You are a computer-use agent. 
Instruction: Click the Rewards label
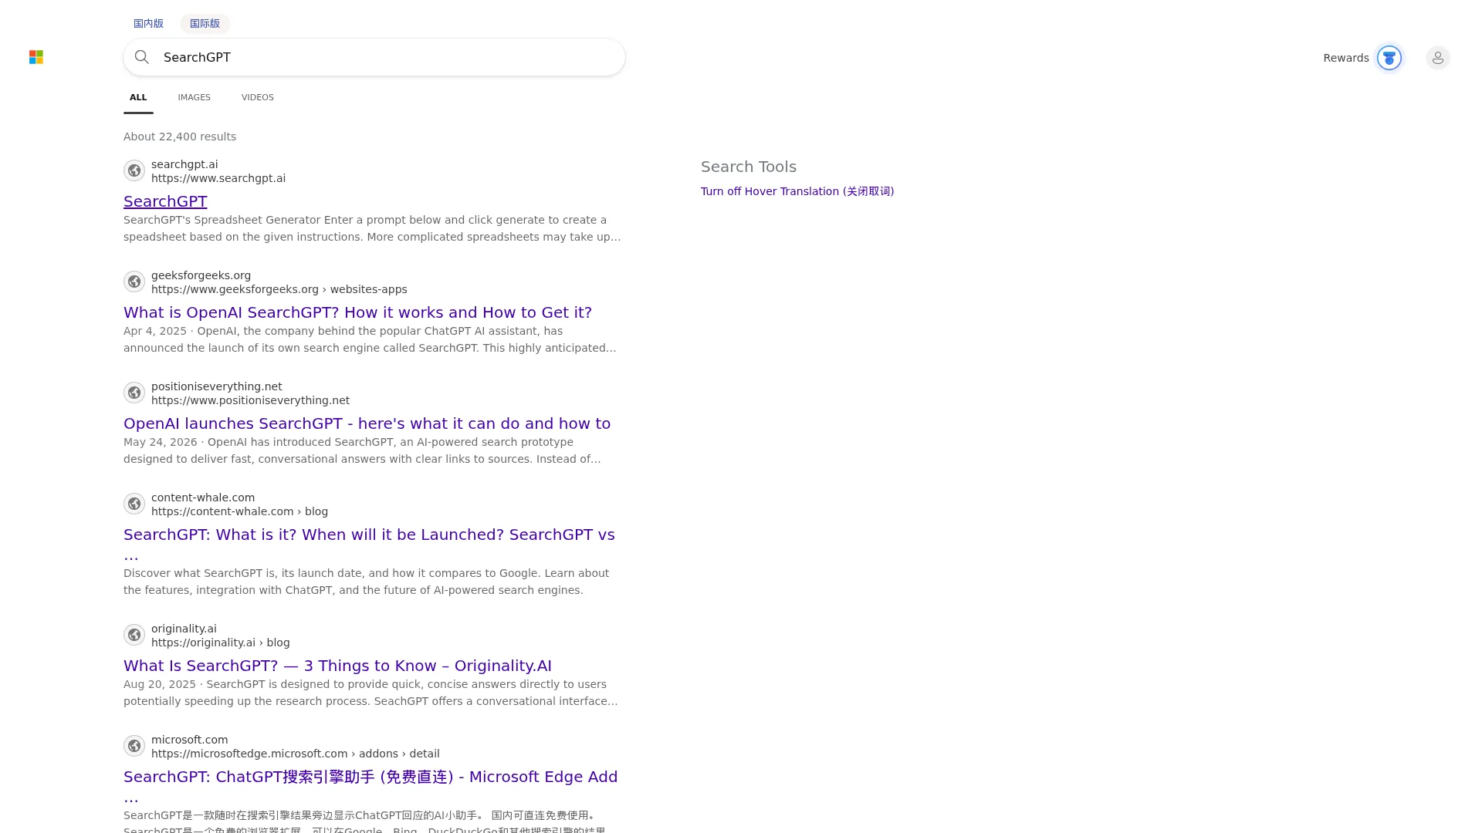(1345, 58)
